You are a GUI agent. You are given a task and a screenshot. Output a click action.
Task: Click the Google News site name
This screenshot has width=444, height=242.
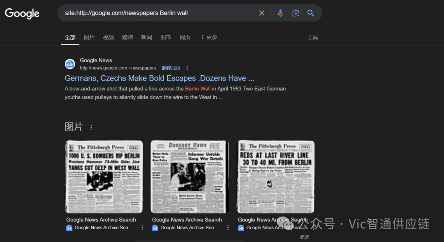96,60
